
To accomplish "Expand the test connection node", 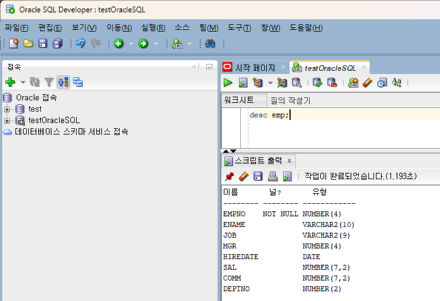I will 7,109.
